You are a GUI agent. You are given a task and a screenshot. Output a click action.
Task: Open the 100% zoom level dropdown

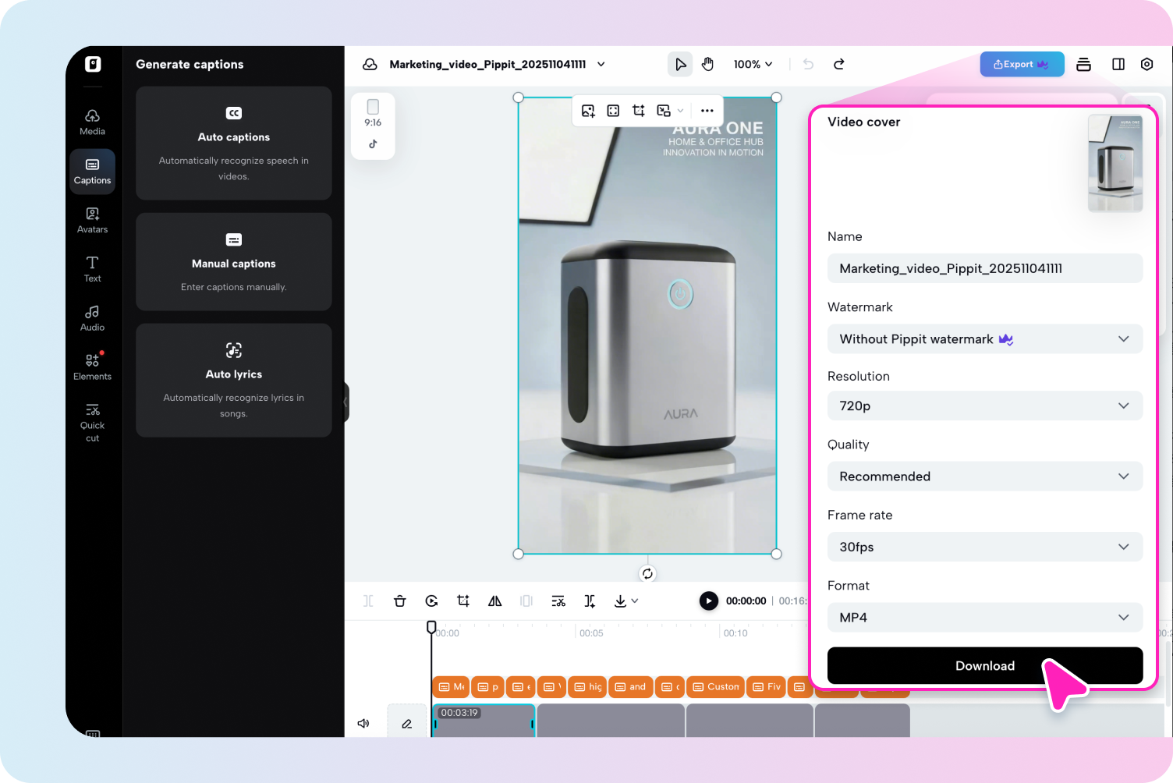tap(753, 64)
